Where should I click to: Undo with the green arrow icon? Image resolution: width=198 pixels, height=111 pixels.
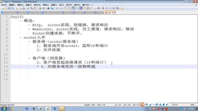tap(40, 8)
